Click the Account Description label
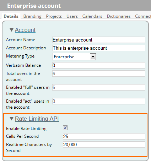This screenshot has width=151, height=163. pyautogui.click(x=26, y=48)
